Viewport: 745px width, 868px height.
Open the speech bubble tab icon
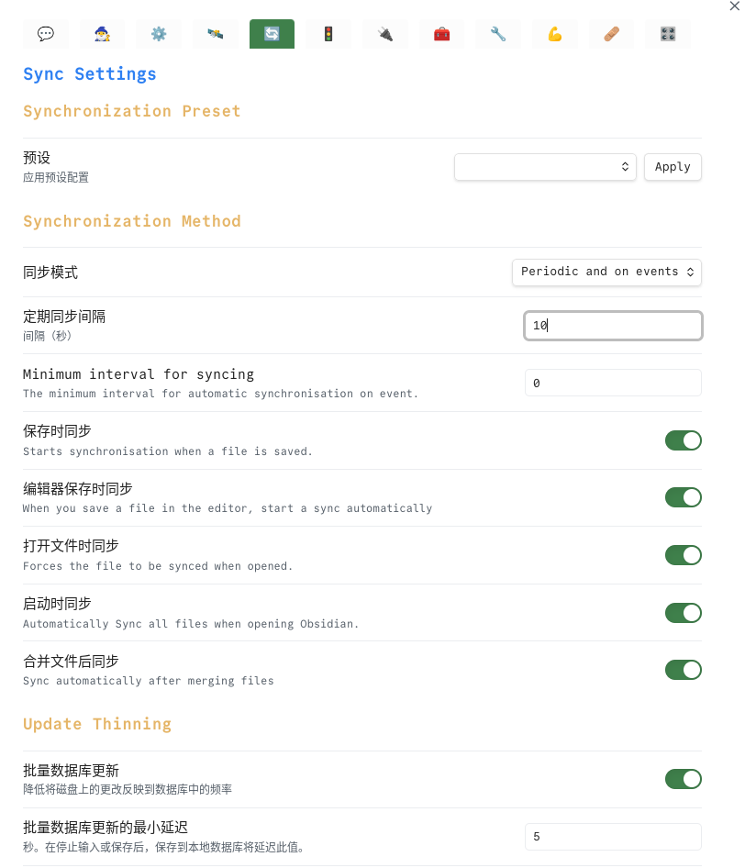coord(46,34)
